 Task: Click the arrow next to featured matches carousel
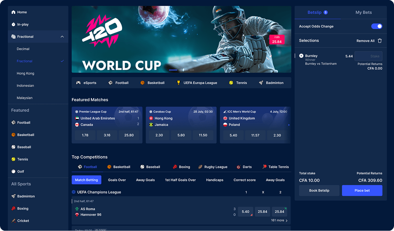[x=289, y=125]
